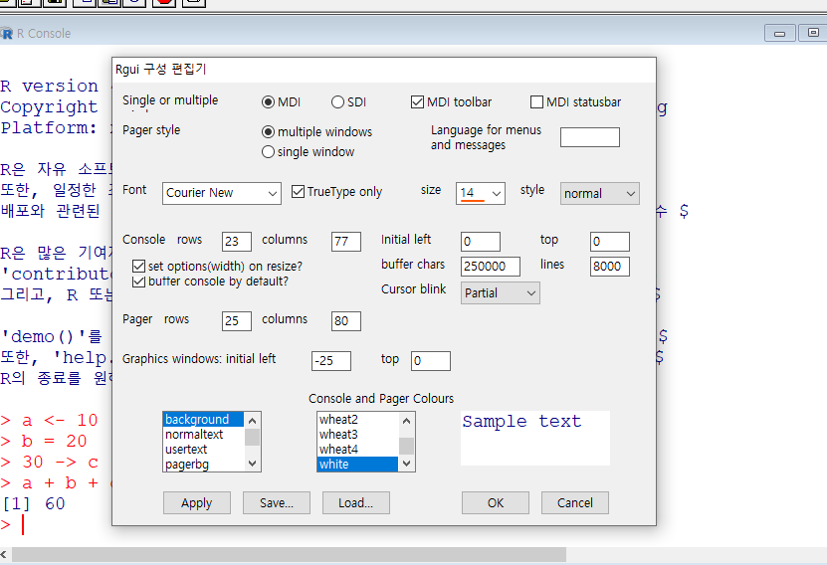Image resolution: width=827 pixels, height=565 pixels.
Task: Click the up arrow of the element list scrollbar
Action: (x=252, y=421)
